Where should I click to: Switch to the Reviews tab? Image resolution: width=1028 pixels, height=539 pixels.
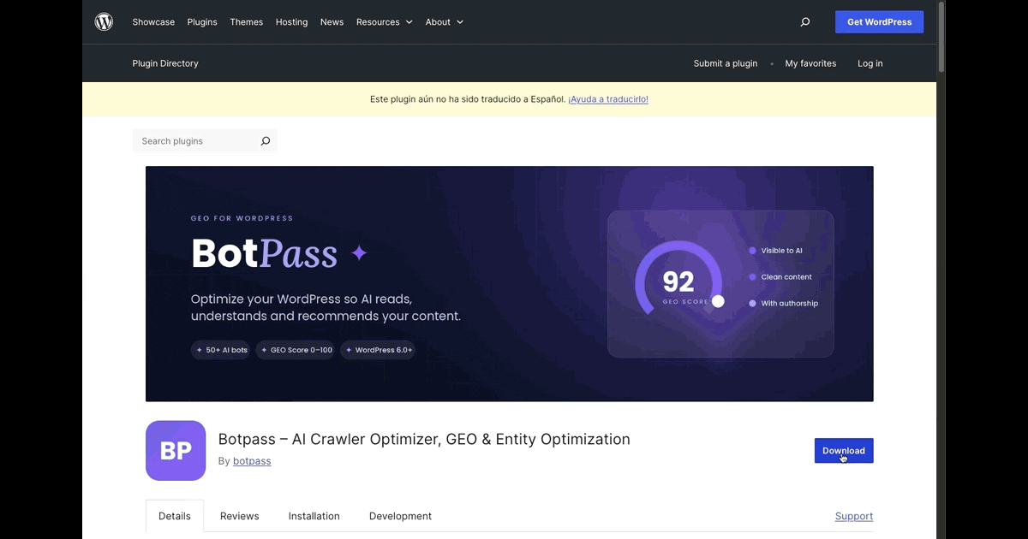(239, 516)
